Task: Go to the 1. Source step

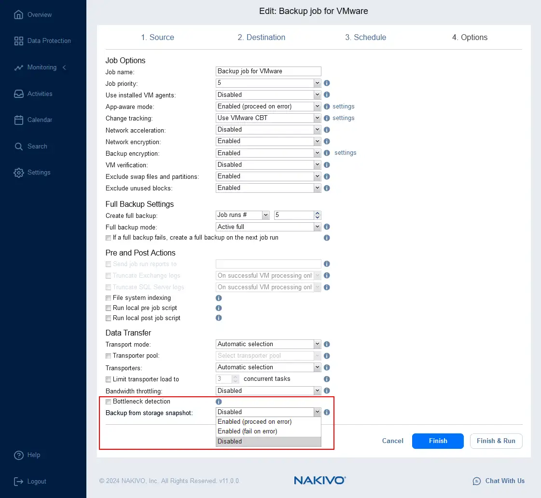Action: [x=157, y=37]
